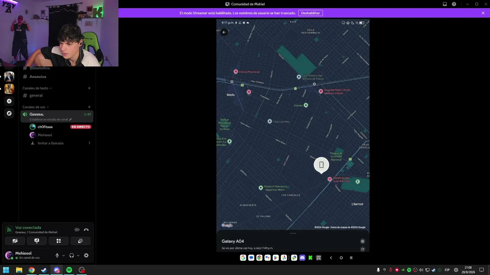This screenshot has width=490, height=275.
Task: Open Google Assistant in phone dock
Action: [x=268, y=258]
